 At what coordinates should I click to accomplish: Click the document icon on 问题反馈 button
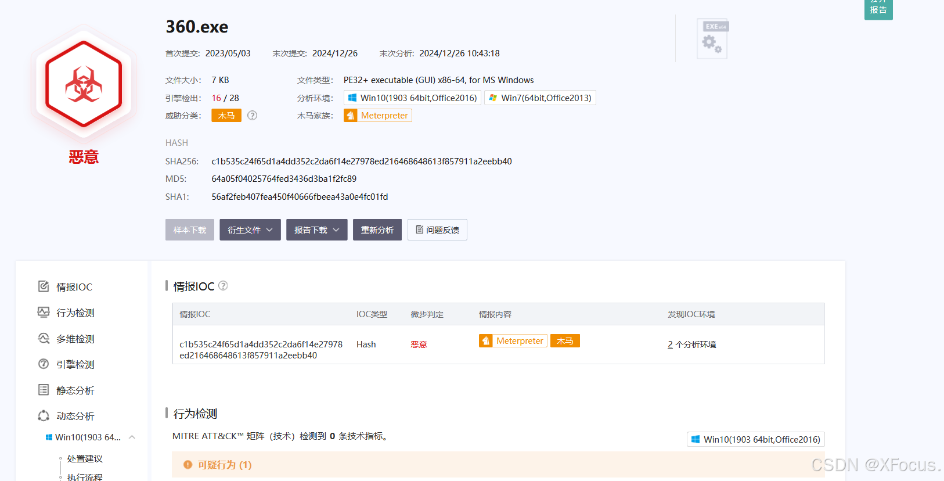point(420,229)
